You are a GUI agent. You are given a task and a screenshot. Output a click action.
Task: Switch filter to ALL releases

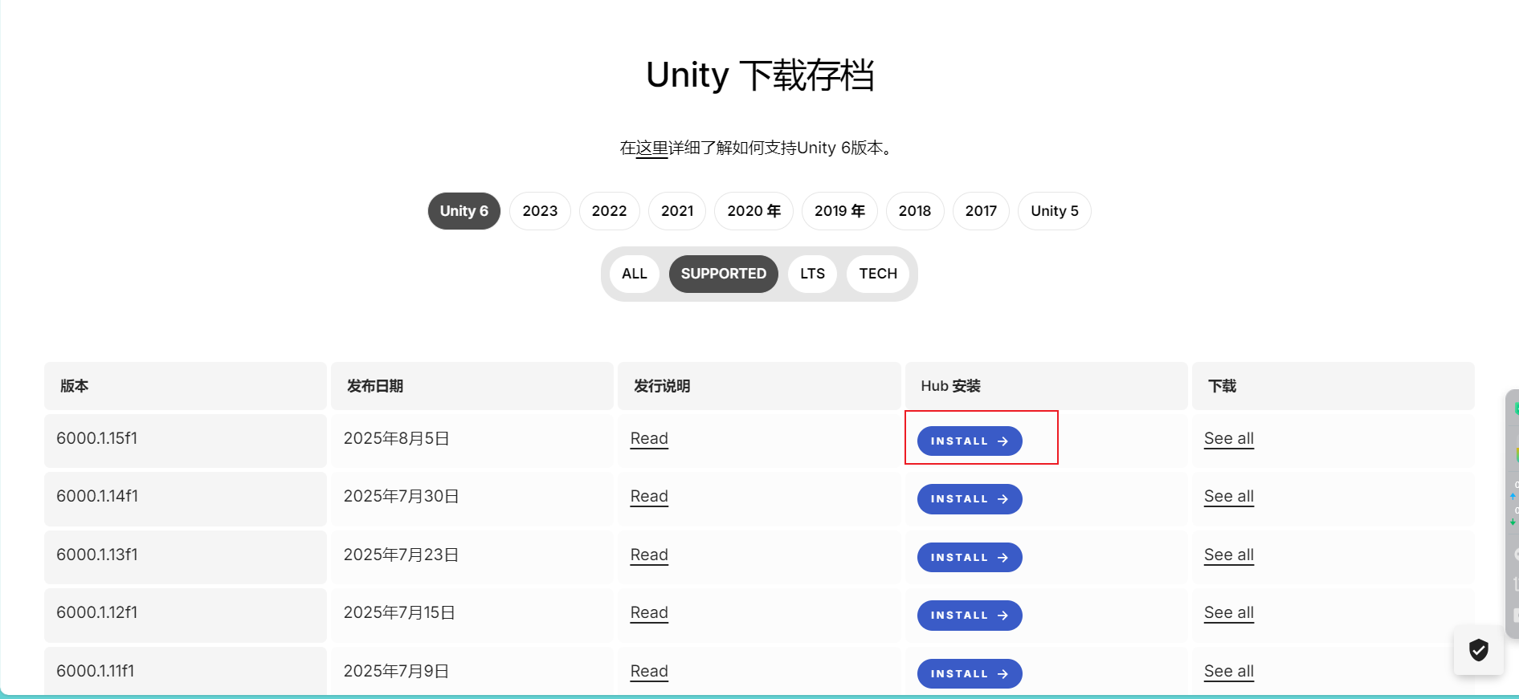635,274
